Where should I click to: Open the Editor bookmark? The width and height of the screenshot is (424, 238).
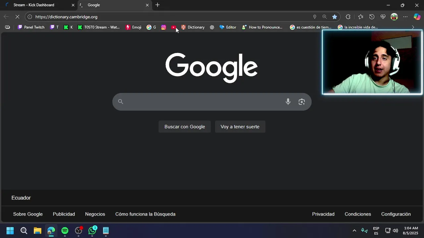click(228, 27)
